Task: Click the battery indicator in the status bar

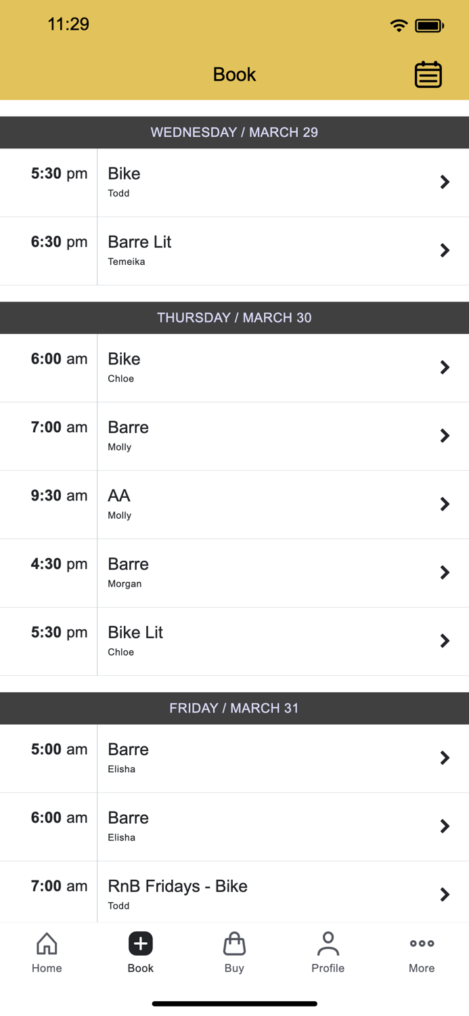Action: (428, 24)
